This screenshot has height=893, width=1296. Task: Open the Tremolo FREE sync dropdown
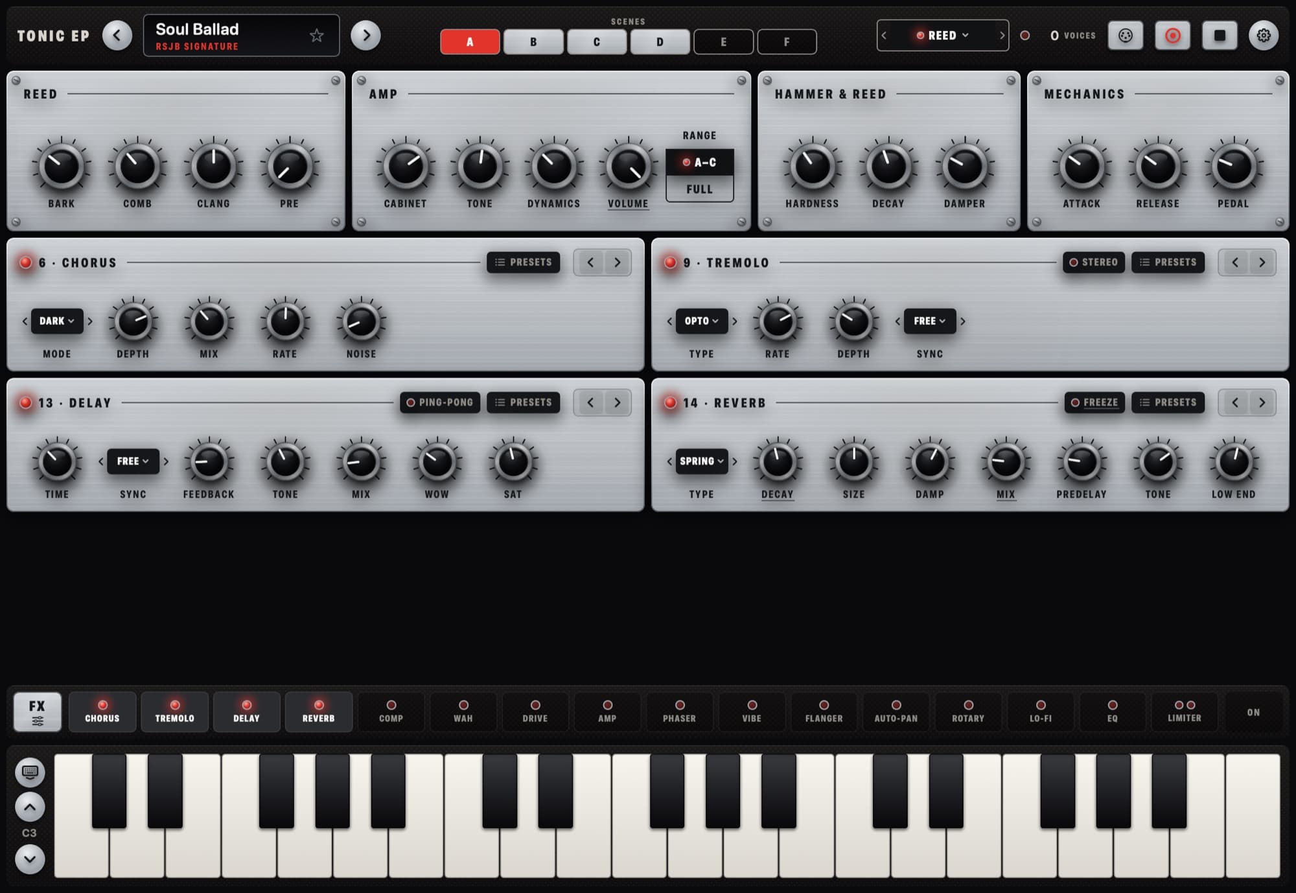[x=930, y=321]
